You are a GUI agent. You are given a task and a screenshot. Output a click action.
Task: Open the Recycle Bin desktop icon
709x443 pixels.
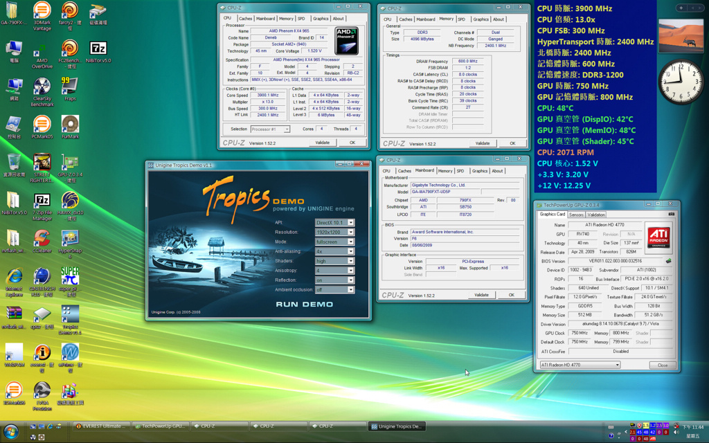14,165
